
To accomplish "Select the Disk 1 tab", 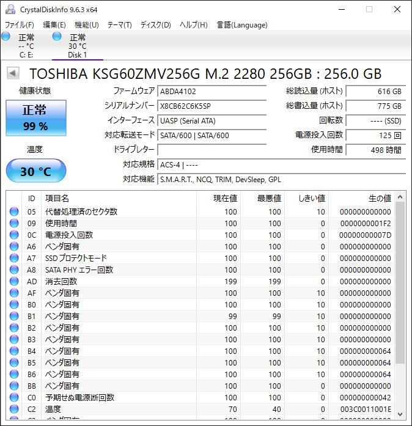I will (78, 45).
